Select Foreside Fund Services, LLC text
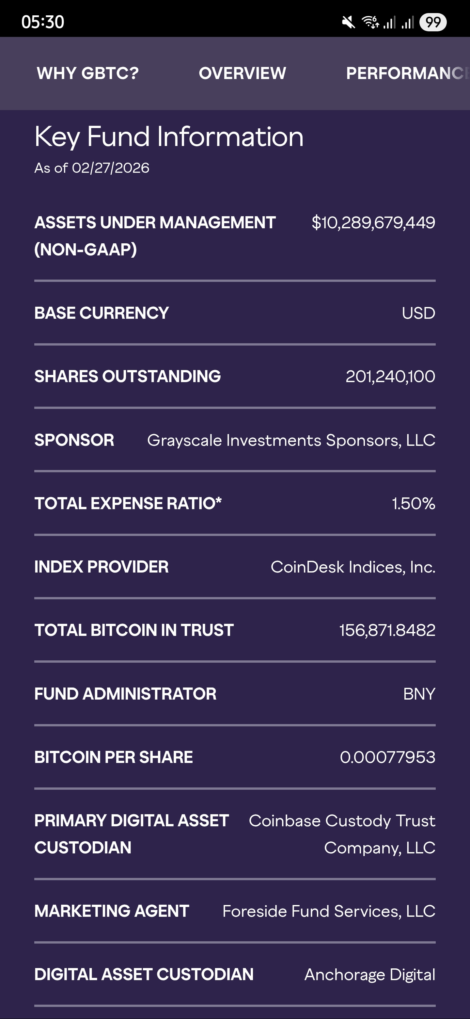 click(328, 912)
